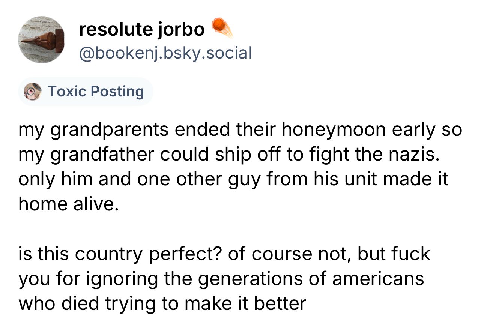Open the @bookenj.bsky.social handle link
This screenshot has width=484, height=326.
click(165, 53)
